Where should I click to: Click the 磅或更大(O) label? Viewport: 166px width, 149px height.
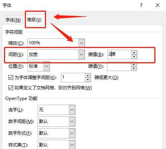coord(107,77)
